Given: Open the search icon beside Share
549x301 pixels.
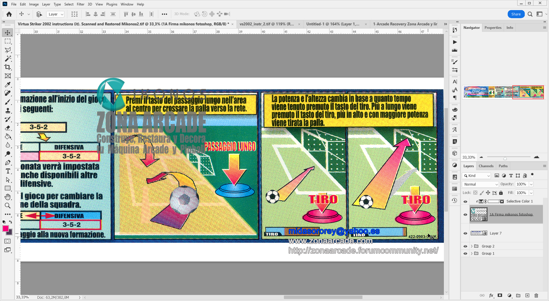Looking at the screenshot, I should tap(530, 14).
